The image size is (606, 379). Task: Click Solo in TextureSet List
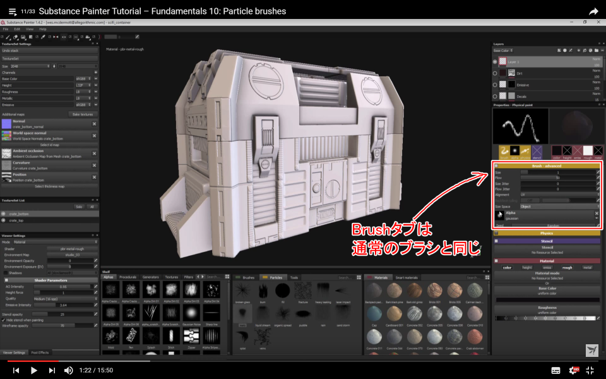(x=79, y=207)
